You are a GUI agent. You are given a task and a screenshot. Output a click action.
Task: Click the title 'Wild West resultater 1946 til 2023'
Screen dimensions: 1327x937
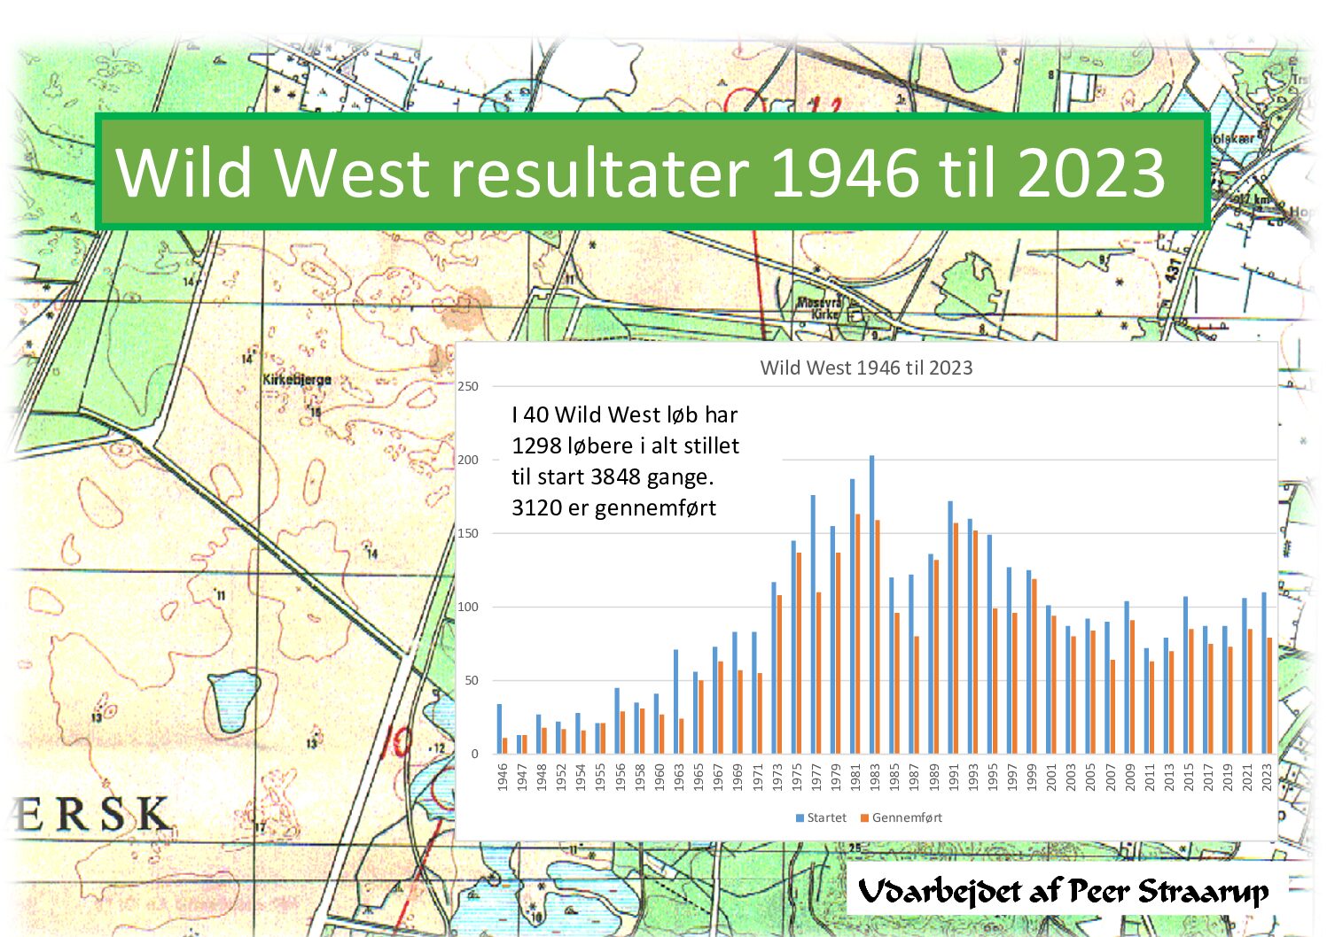point(640,172)
